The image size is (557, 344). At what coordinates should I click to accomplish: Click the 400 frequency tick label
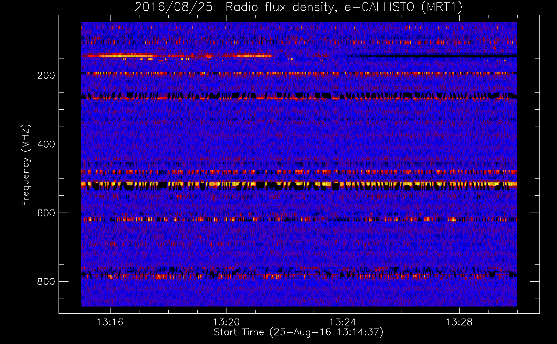pyautogui.click(x=46, y=144)
